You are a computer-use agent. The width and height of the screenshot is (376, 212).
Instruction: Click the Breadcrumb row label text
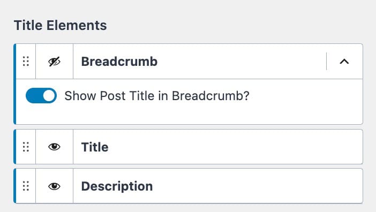119,62
